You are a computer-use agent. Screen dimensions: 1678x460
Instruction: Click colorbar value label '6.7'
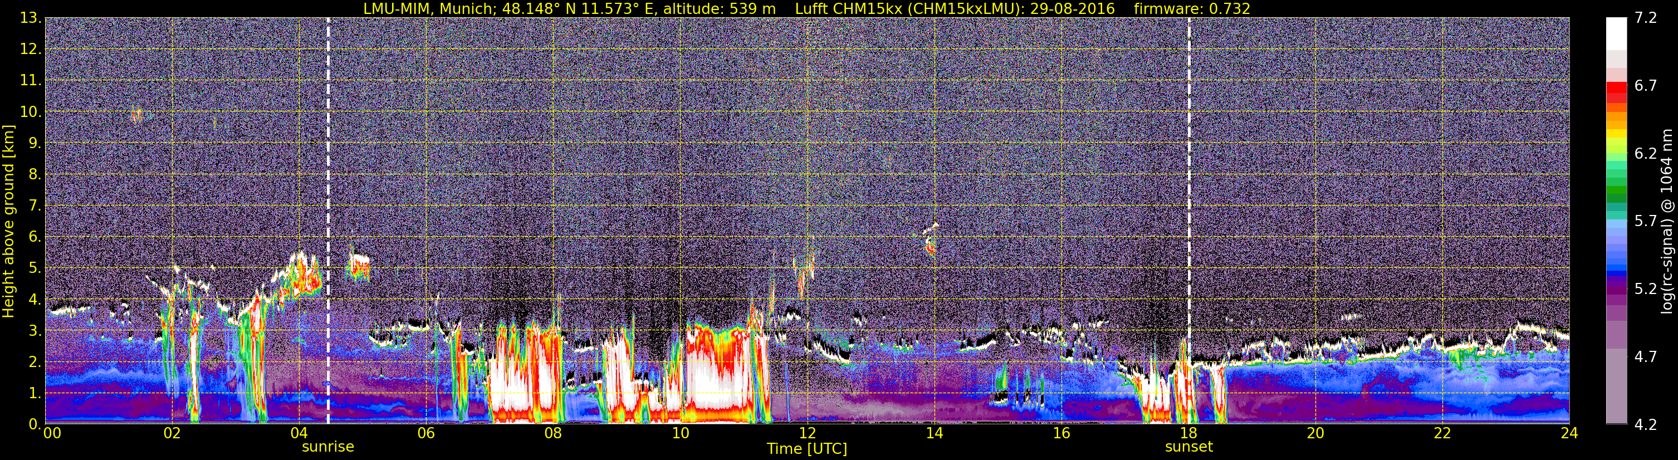pos(1646,85)
